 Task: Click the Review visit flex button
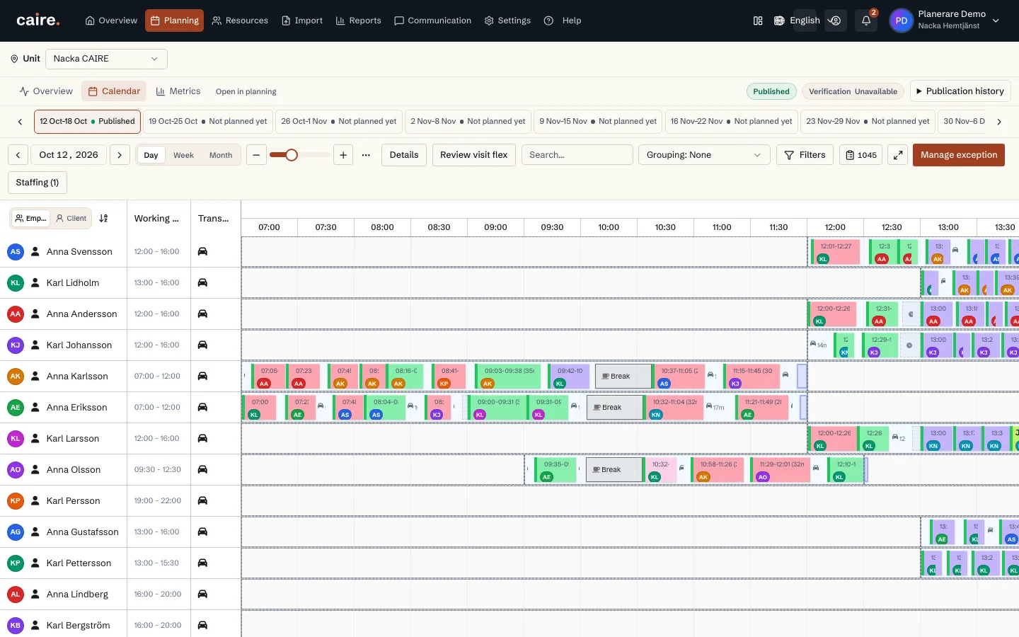[x=473, y=155]
